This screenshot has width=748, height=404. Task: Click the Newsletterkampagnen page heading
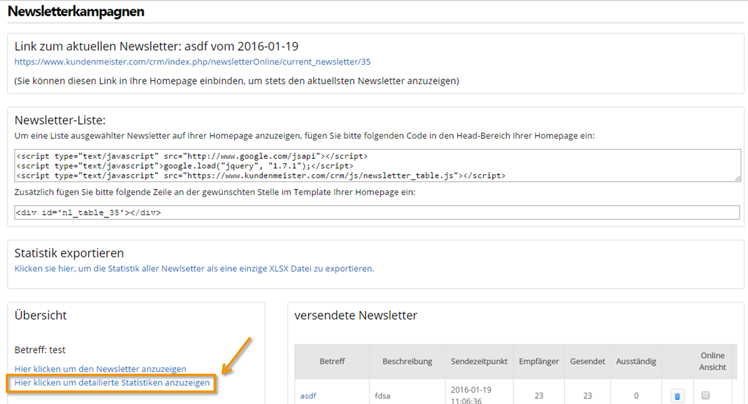click(x=76, y=11)
